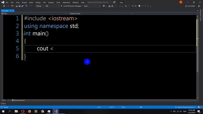Click Add to Source Control button
The height and width of the screenshot is (114, 203).
coord(185,107)
